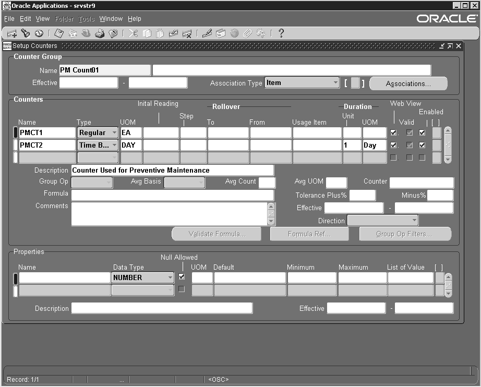Click the Copy icon

(147, 33)
